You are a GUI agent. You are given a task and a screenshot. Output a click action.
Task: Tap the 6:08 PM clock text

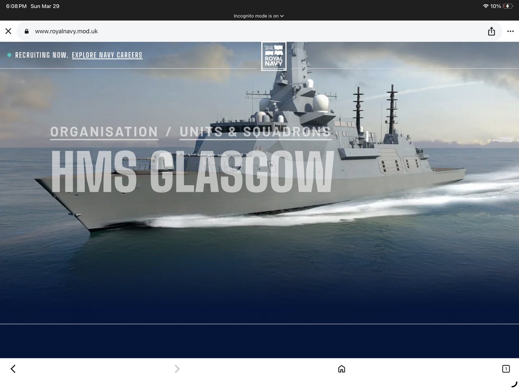(x=16, y=6)
